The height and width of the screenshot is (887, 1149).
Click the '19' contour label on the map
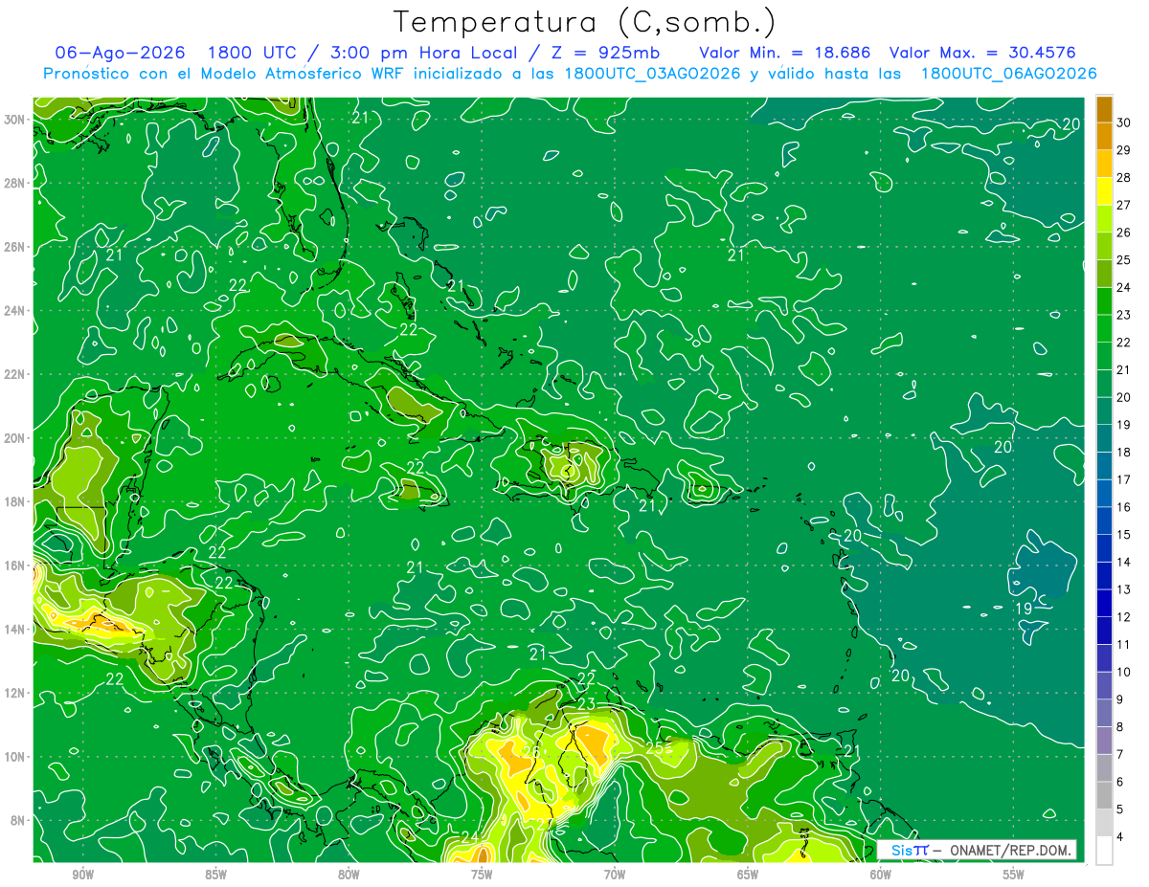1023,609
